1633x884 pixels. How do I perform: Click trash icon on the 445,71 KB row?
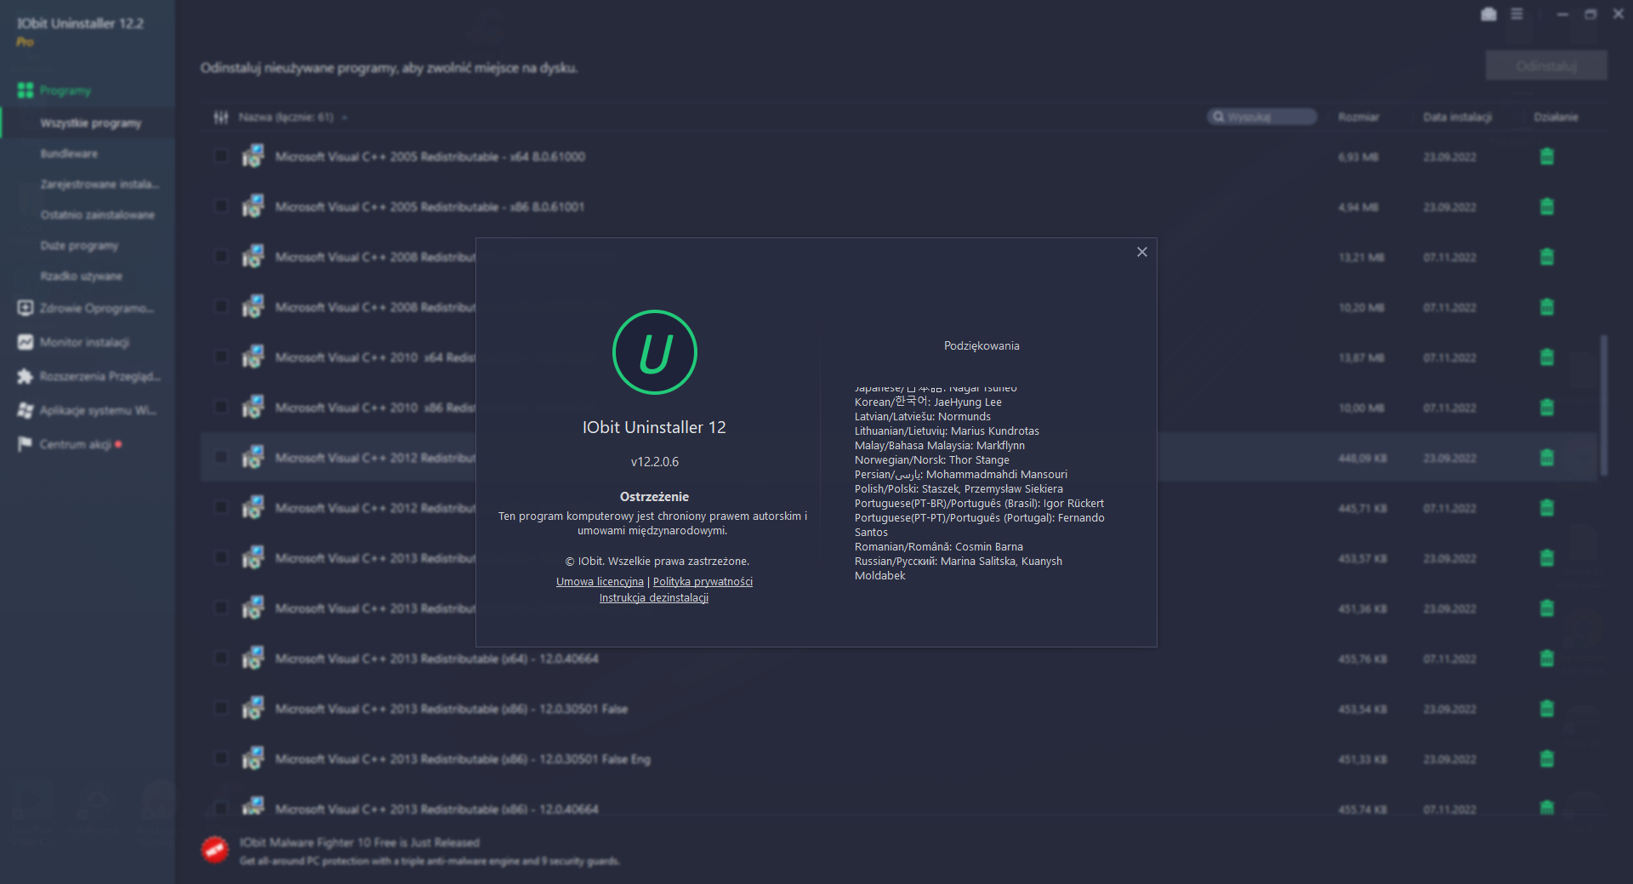click(x=1547, y=508)
